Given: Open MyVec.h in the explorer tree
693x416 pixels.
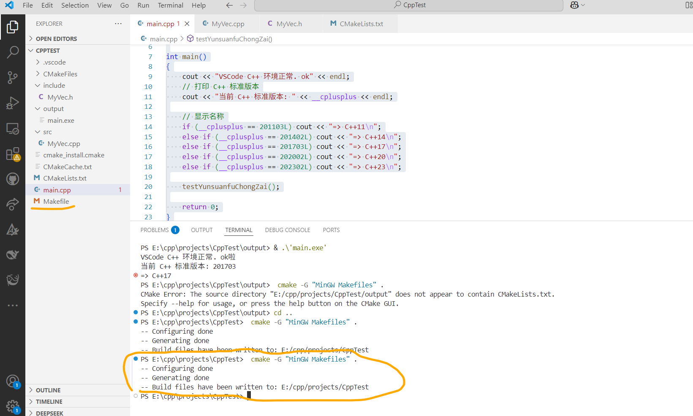Looking at the screenshot, I should pyautogui.click(x=78, y=97).
